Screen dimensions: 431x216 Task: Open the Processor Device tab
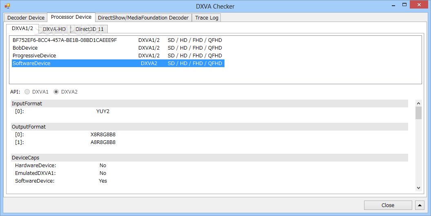pos(71,17)
